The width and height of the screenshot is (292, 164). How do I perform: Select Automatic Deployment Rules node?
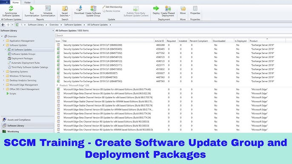(x=26, y=63)
